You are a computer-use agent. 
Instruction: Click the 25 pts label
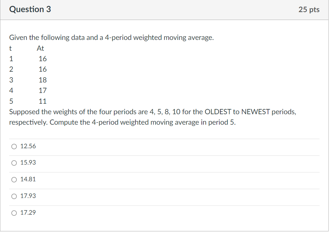point(309,9)
